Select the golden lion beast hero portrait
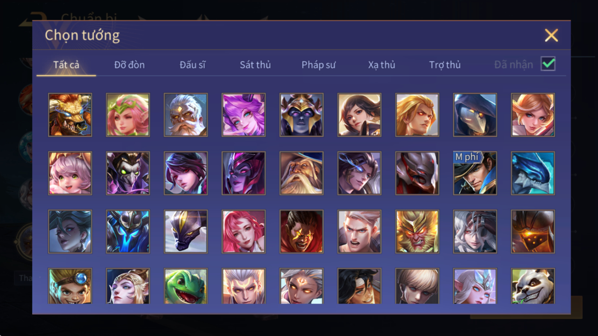 coord(70,115)
